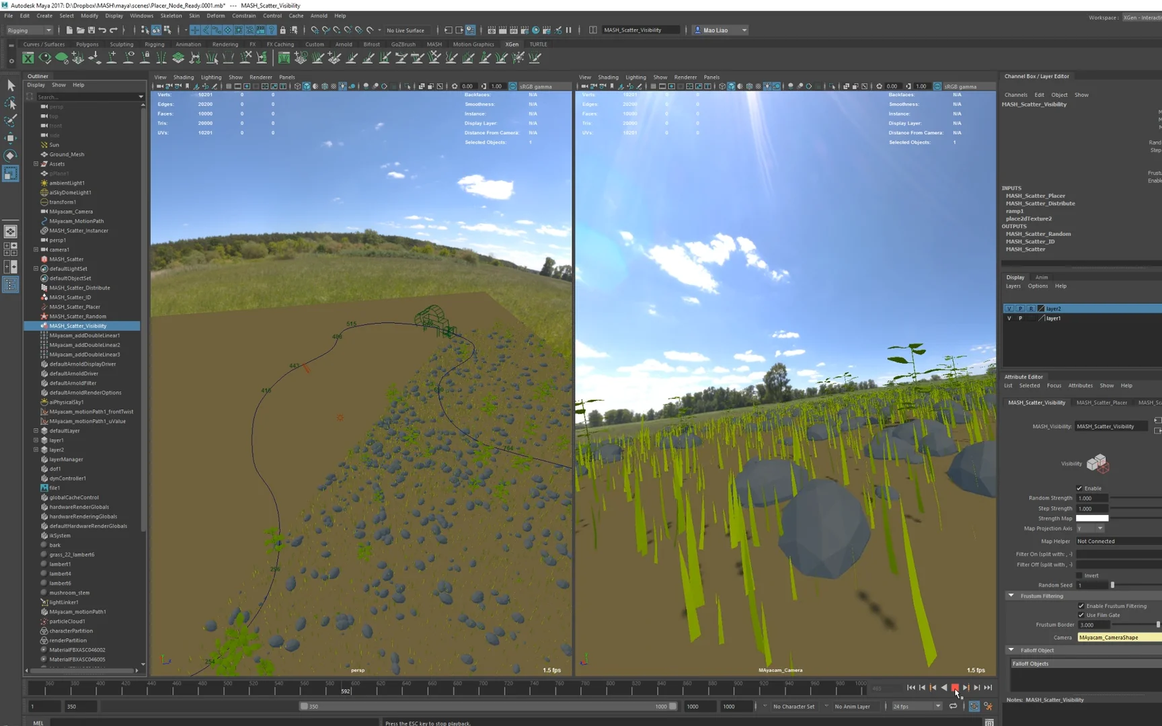
Task: Activate the Select Tool in the left toolbox
Action: coord(11,85)
